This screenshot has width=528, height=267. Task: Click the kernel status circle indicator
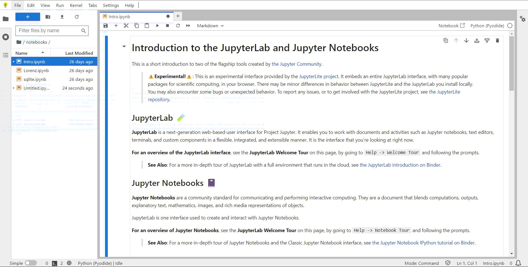(x=510, y=26)
